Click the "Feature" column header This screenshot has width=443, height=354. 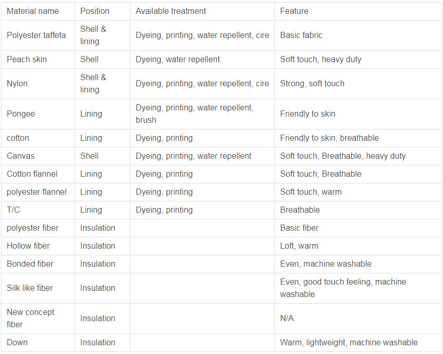294,11
